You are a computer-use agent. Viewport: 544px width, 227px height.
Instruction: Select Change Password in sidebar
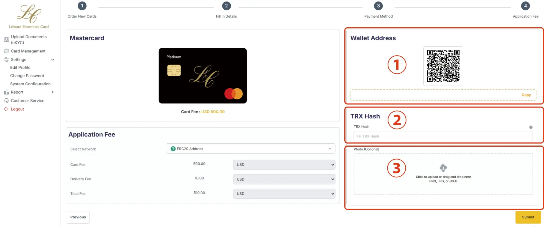(x=27, y=76)
